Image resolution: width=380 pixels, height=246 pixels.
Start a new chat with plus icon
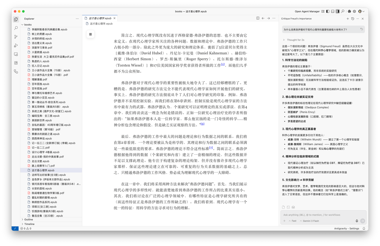pos(348,19)
